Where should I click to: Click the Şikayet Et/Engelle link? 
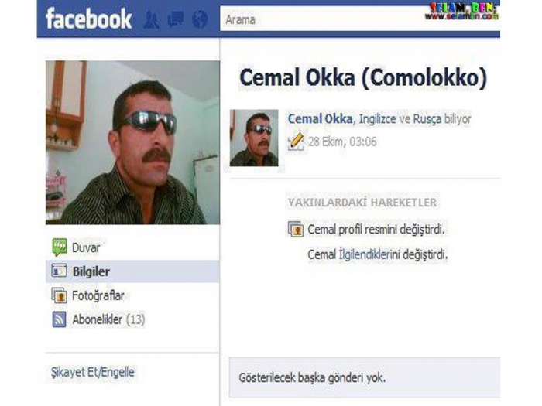(x=93, y=372)
